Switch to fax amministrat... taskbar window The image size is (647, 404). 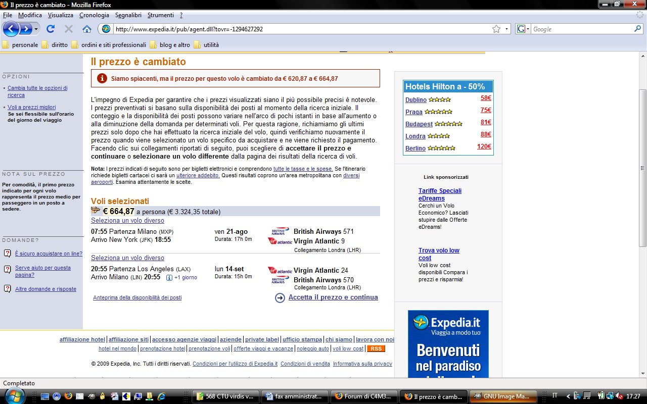coord(295,396)
